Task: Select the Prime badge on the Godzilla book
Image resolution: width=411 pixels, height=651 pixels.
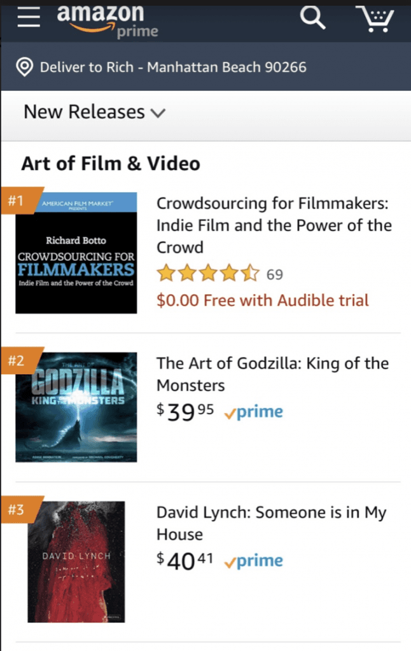Action: coord(253,412)
